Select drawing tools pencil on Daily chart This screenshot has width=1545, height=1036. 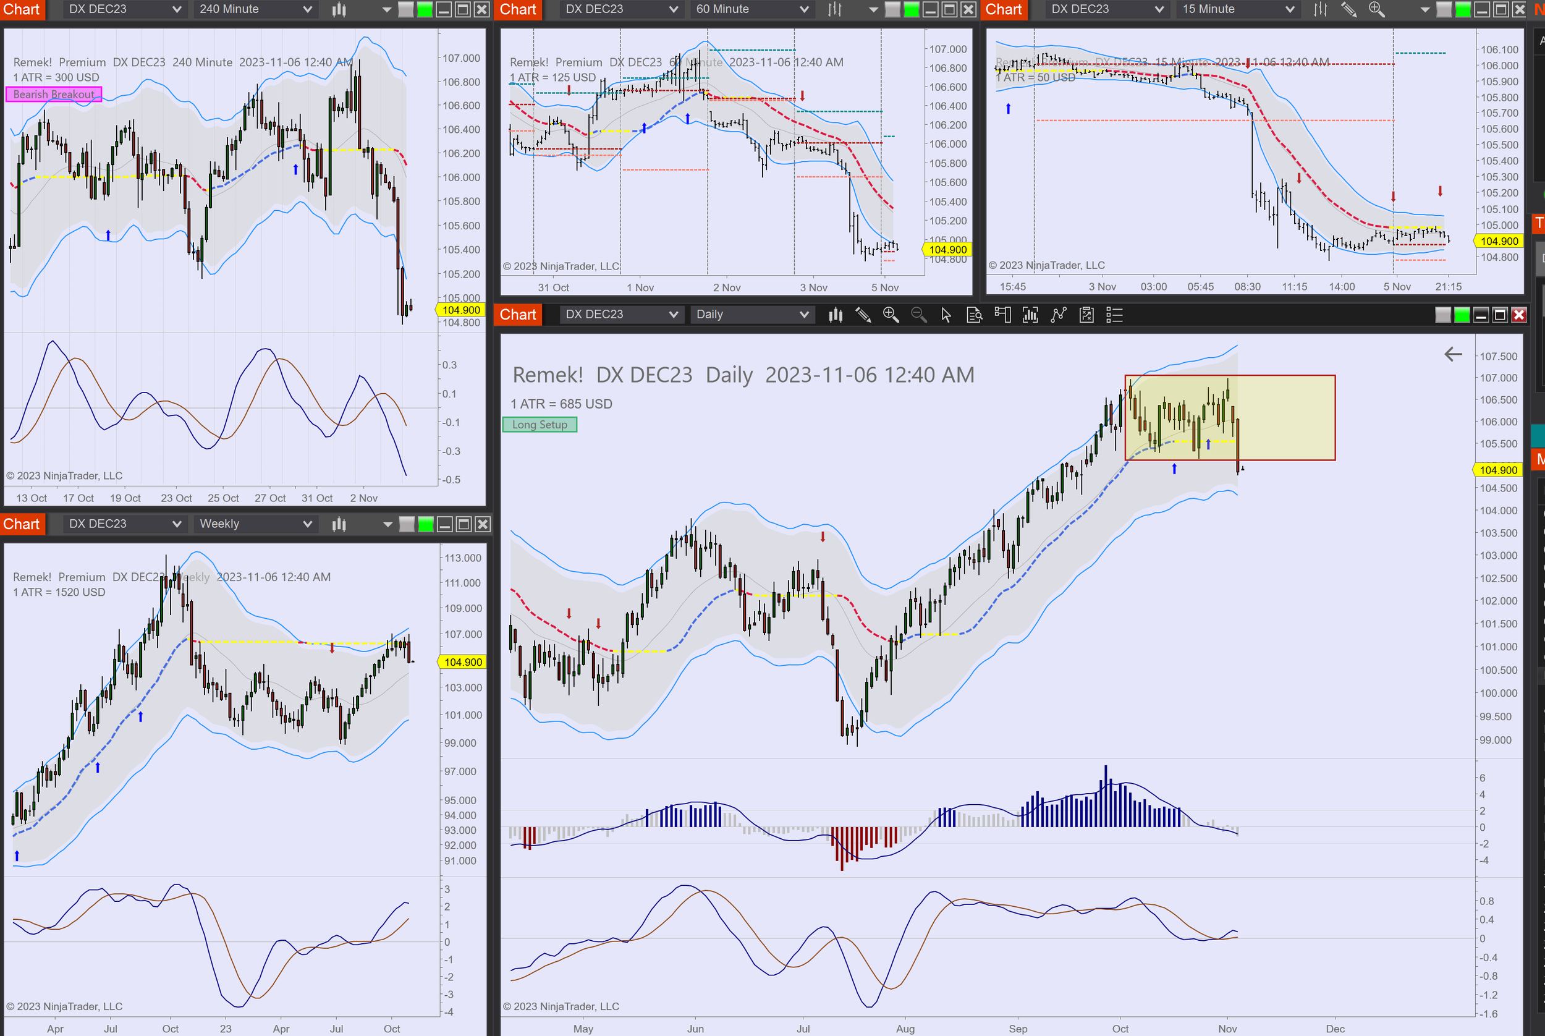click(x=863, y=315)
